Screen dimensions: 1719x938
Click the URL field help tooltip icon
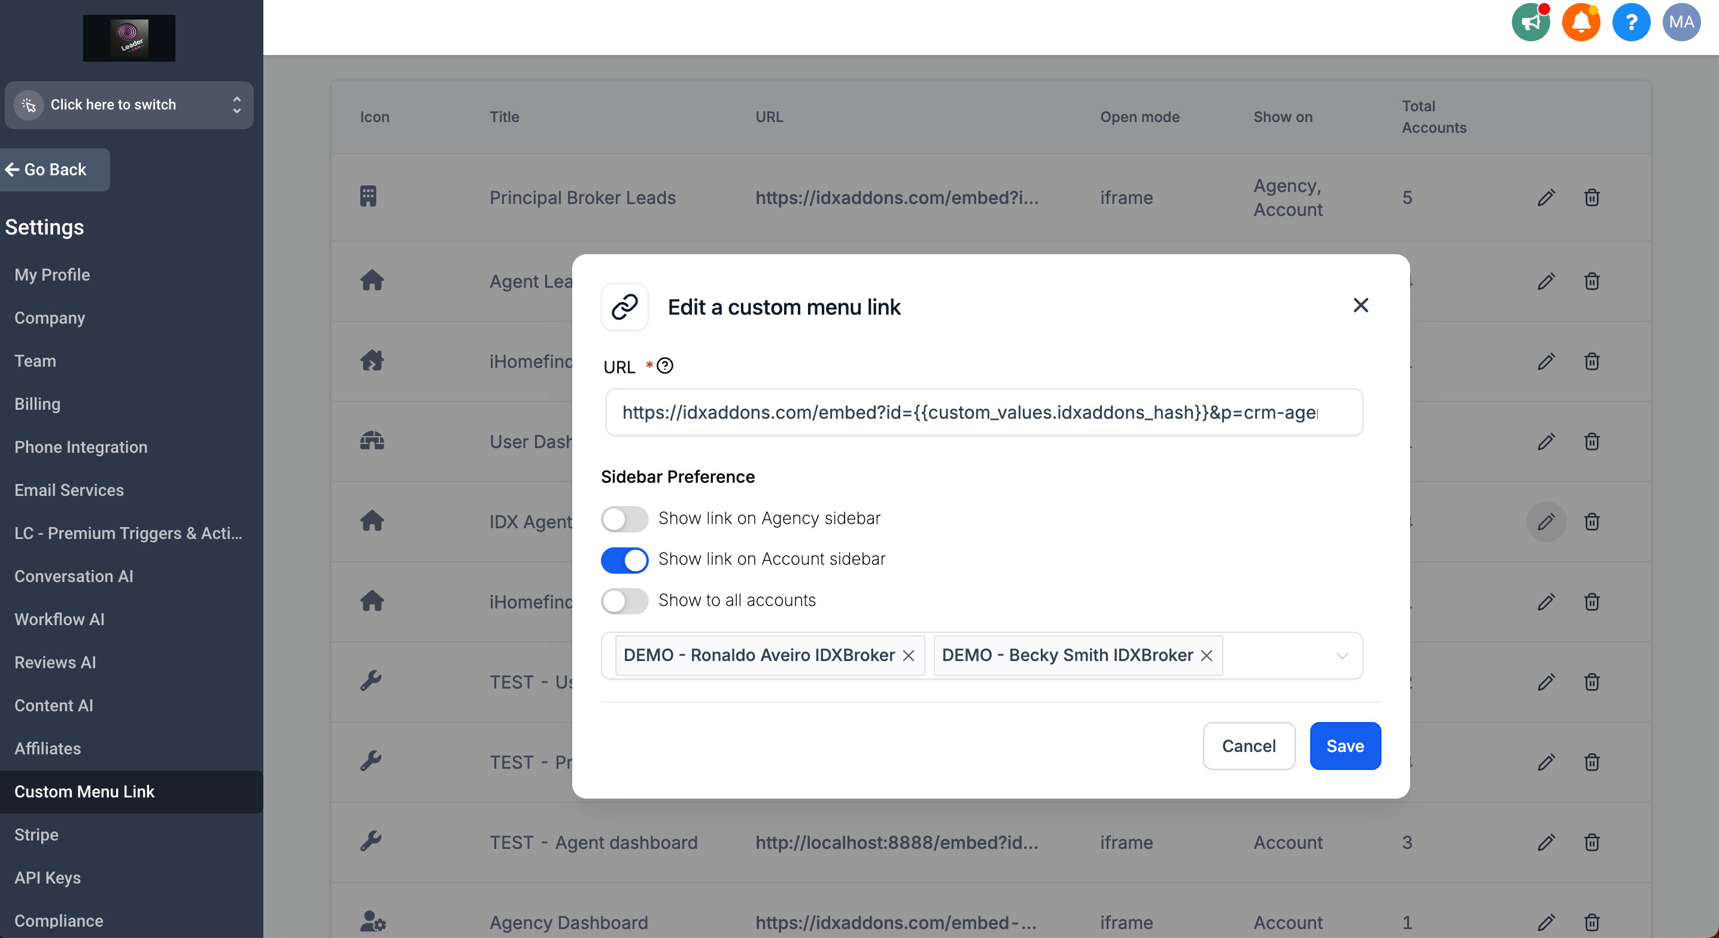pyautogui.click(x=664, y=366)
